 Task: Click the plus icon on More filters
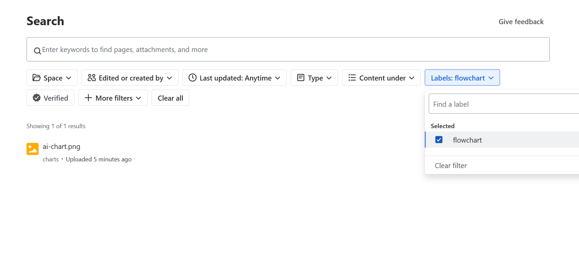point(88,98)
